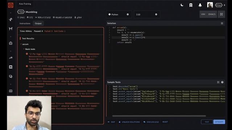
Task: Click the collections count 572
Action: point(30,17)
